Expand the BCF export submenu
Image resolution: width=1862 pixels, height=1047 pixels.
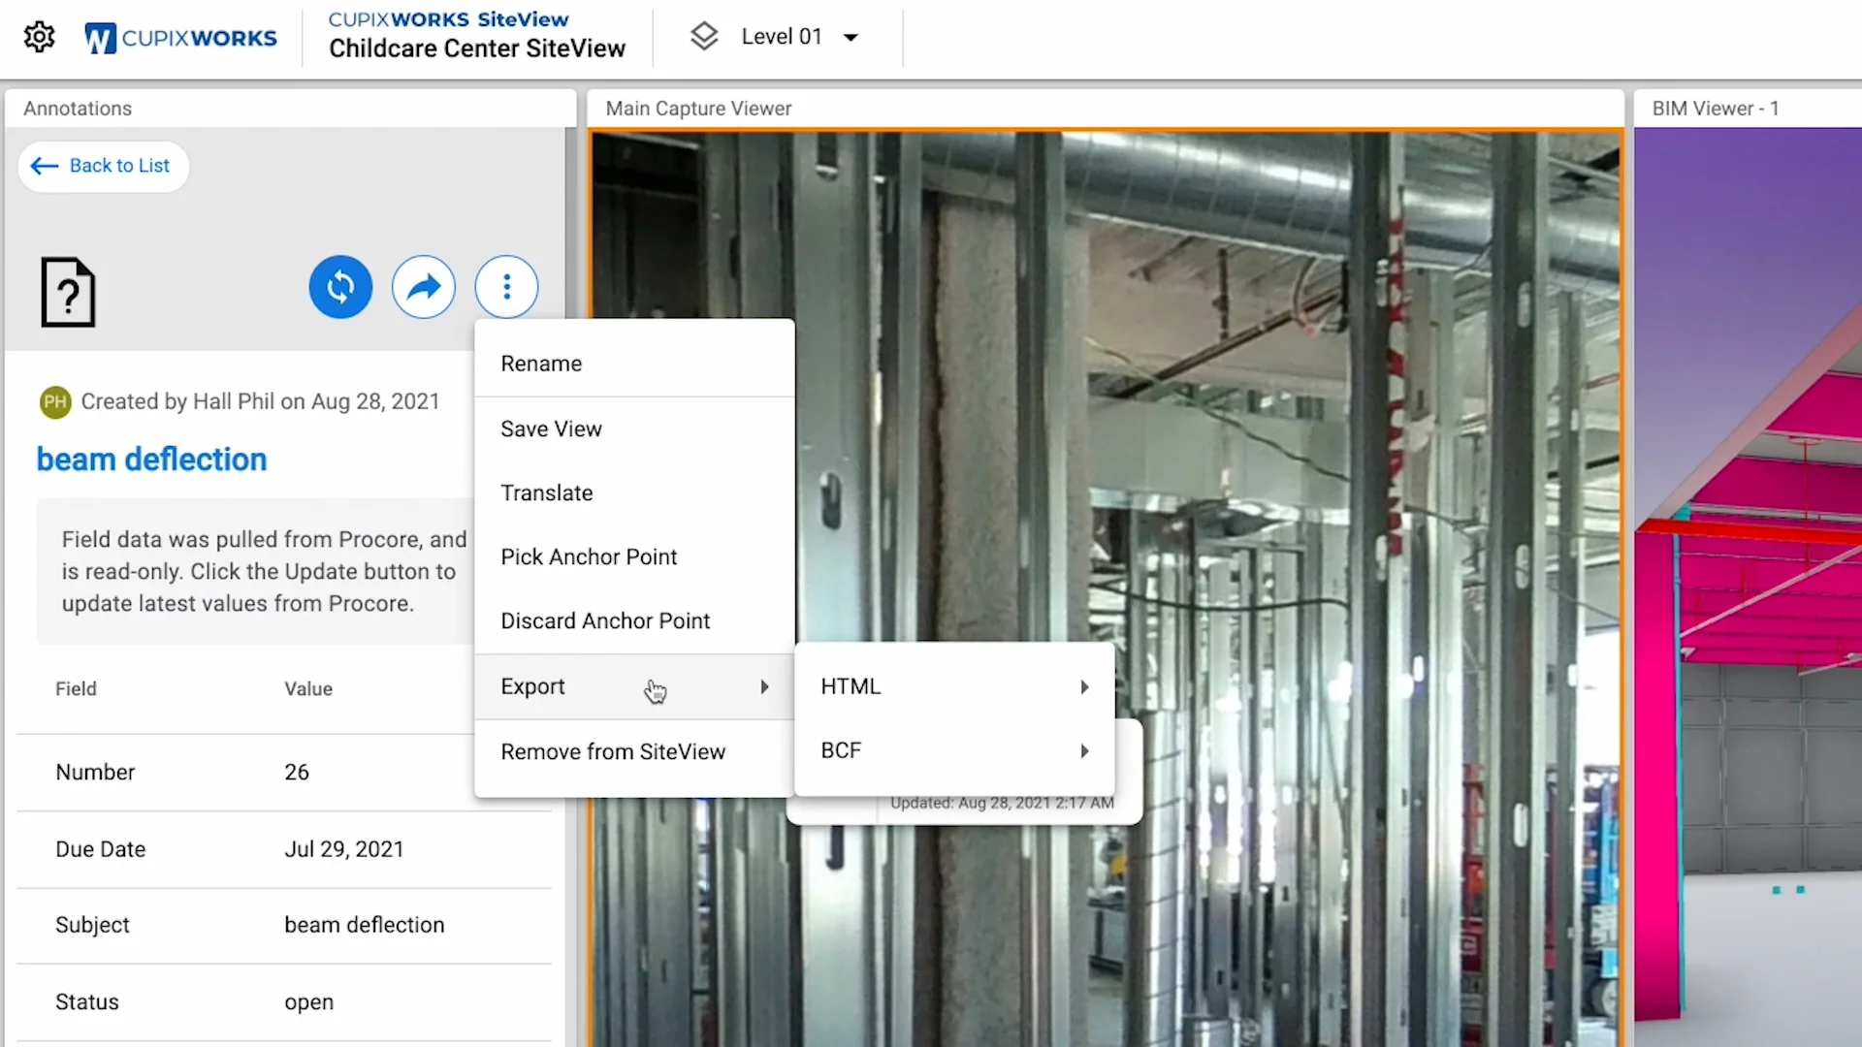coord(954,750)
